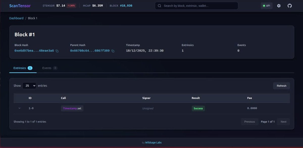Open the GitHub repository from the header
This screenshot has height=148, width=303.
pyautogui.click(x=290, y=6)
